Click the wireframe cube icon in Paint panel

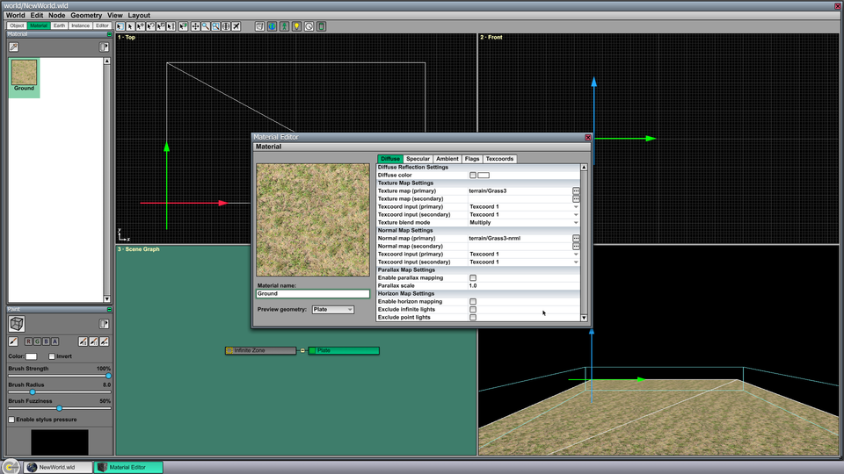click(x=17, y=324)
